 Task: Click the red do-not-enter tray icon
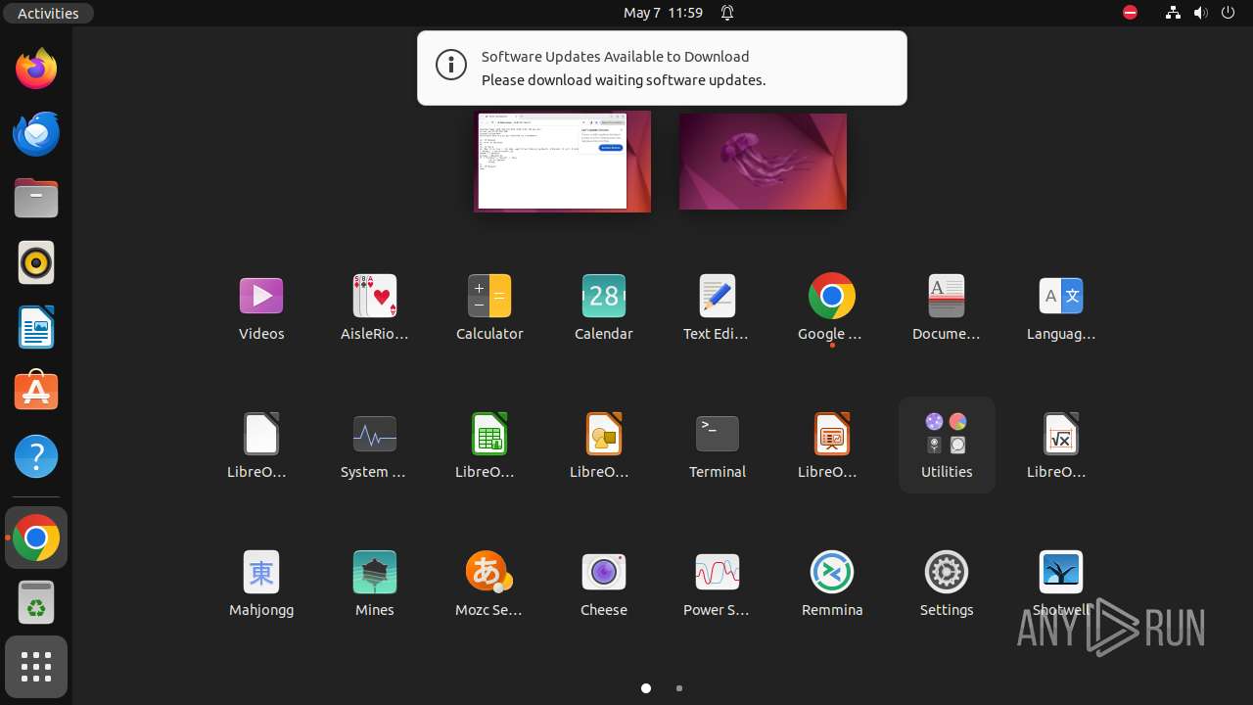point(1131,13)
